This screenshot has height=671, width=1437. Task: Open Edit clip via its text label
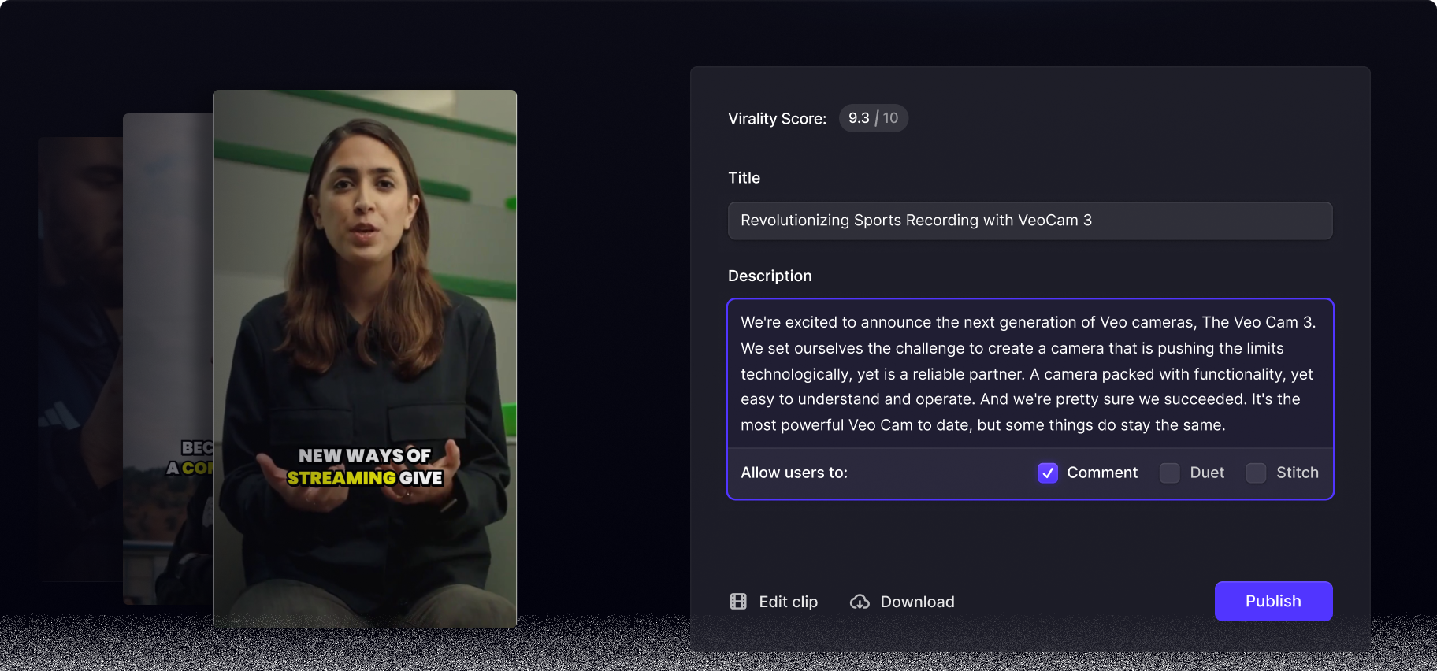point(788,602)
